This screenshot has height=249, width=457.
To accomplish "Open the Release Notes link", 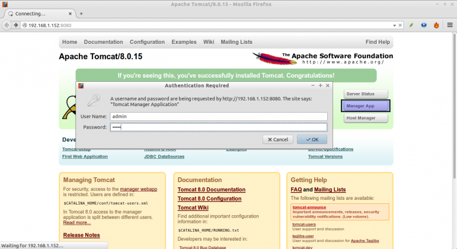I will pos(82,235).
